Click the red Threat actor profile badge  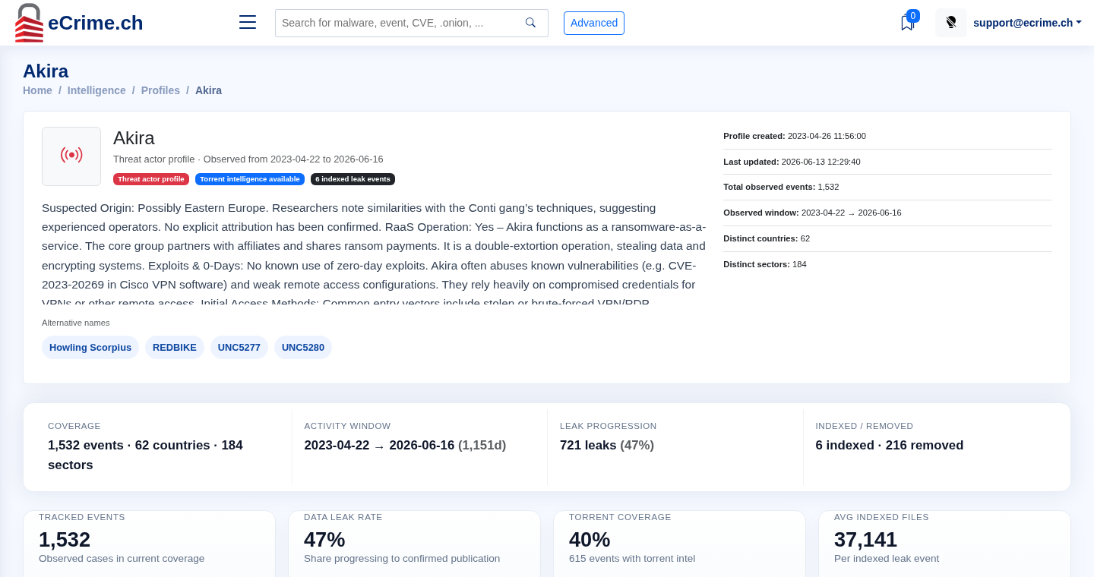(x=151, y=179)
